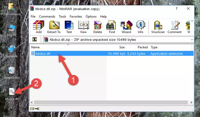Sort list by Size column
The width and height of the screenshot is (200, 117).
(x=116, y=47)
